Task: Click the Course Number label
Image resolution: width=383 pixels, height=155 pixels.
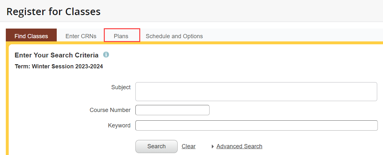Action: pyautogui.click(x=110, y=110)
